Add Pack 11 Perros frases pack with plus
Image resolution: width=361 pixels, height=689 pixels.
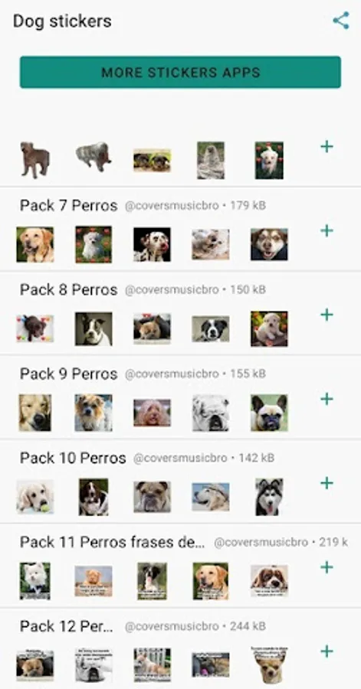tap(327, 567)
